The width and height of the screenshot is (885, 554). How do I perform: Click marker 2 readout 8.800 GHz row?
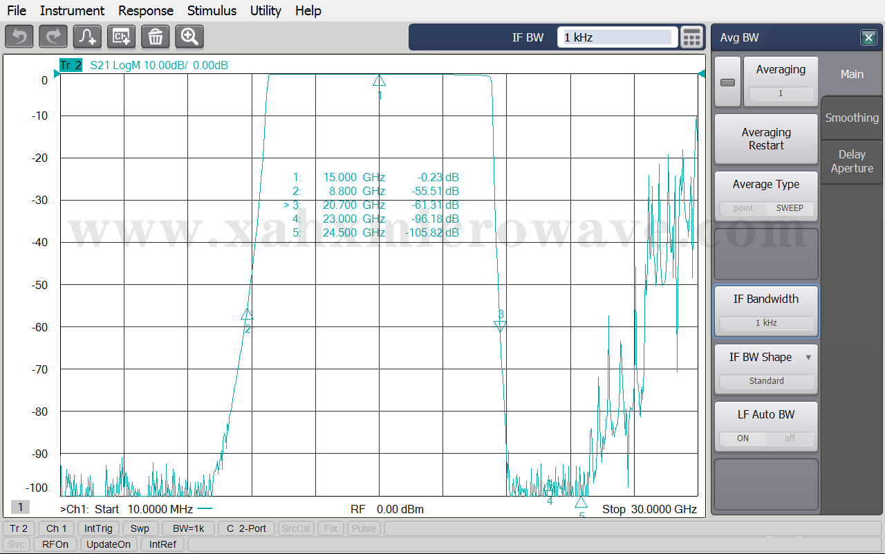376,191
